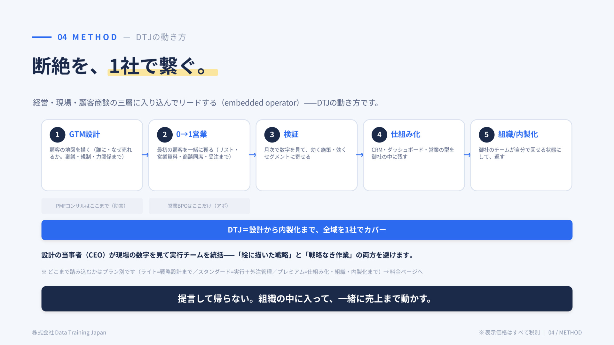Click the 04 METHOD section heading
Viewport: 614px width, 345px height.
click(x=88, y=37)
